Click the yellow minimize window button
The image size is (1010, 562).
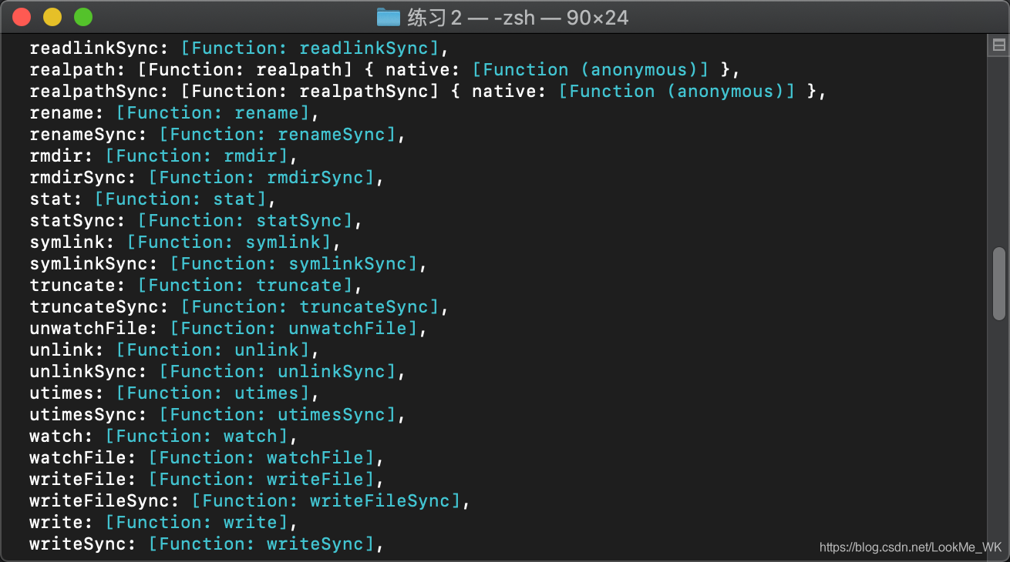pyautogui.click(x=52, y=16)
